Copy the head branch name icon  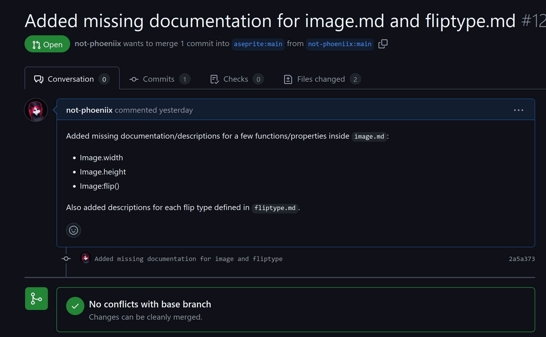383,44
